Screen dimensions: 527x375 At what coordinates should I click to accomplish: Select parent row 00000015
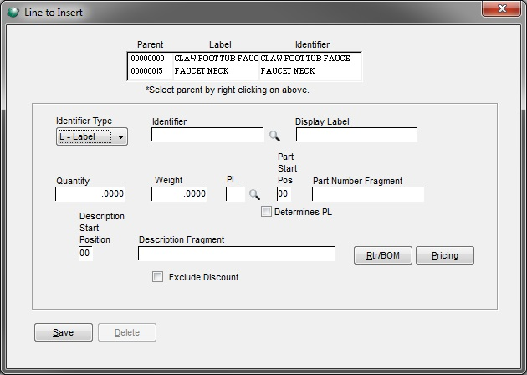[x=244, y=71]
